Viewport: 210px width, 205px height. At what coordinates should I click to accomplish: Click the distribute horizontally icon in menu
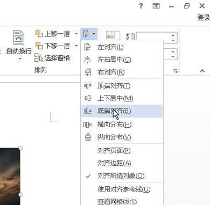[x=87, y=125]
